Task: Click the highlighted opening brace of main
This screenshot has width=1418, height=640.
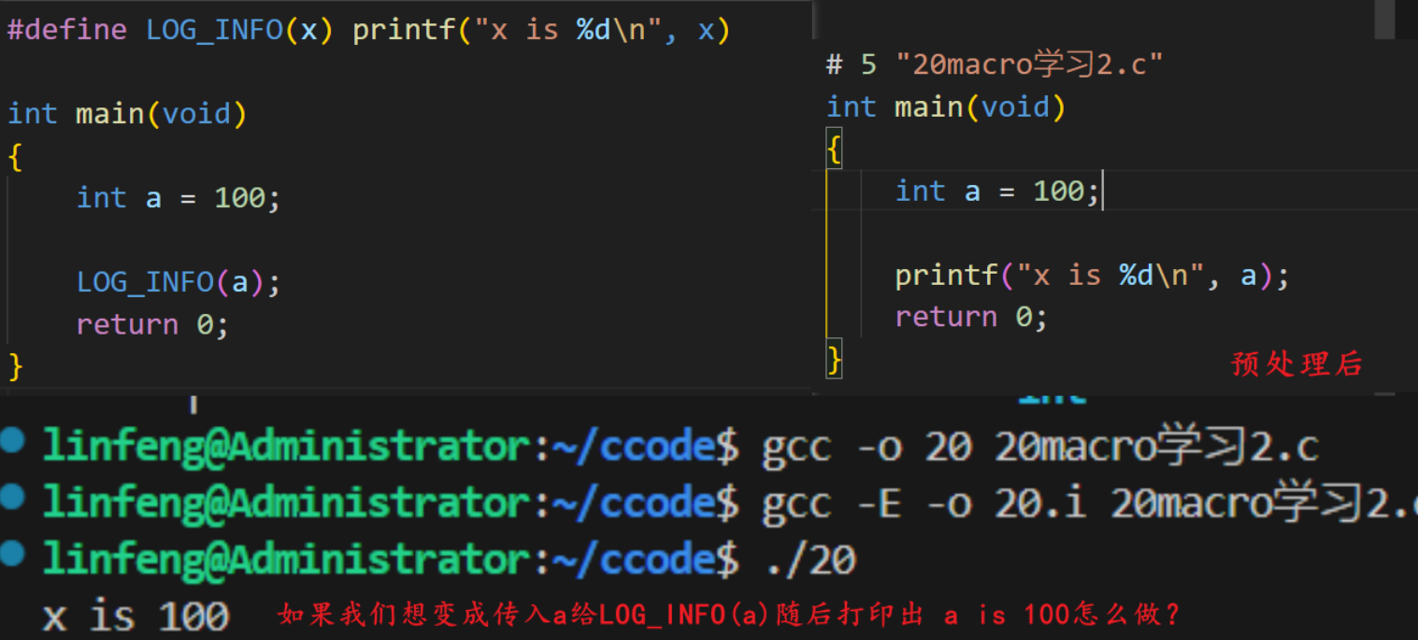Action: click(x=835, y=148)
